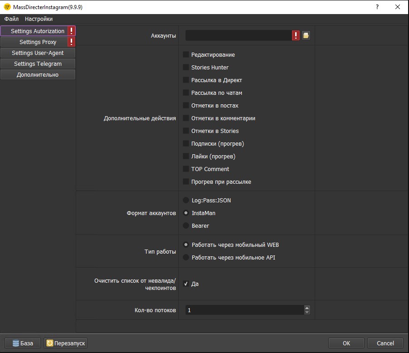Choose Работать через мобильный WEB option
The image size is (409, 353).
click(186, 245)
